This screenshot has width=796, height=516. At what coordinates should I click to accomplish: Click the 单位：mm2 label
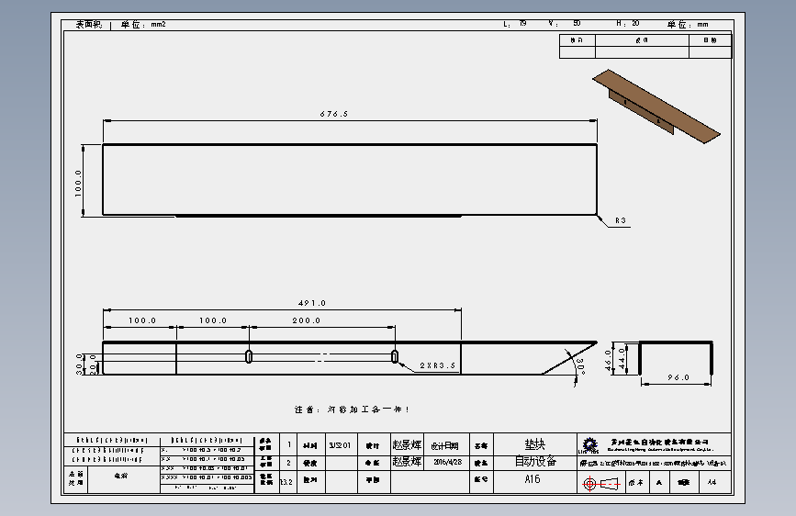coord(143,25)
